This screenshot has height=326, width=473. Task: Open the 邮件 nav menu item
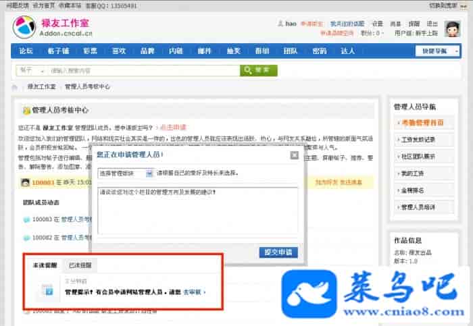tap(204, 51)
